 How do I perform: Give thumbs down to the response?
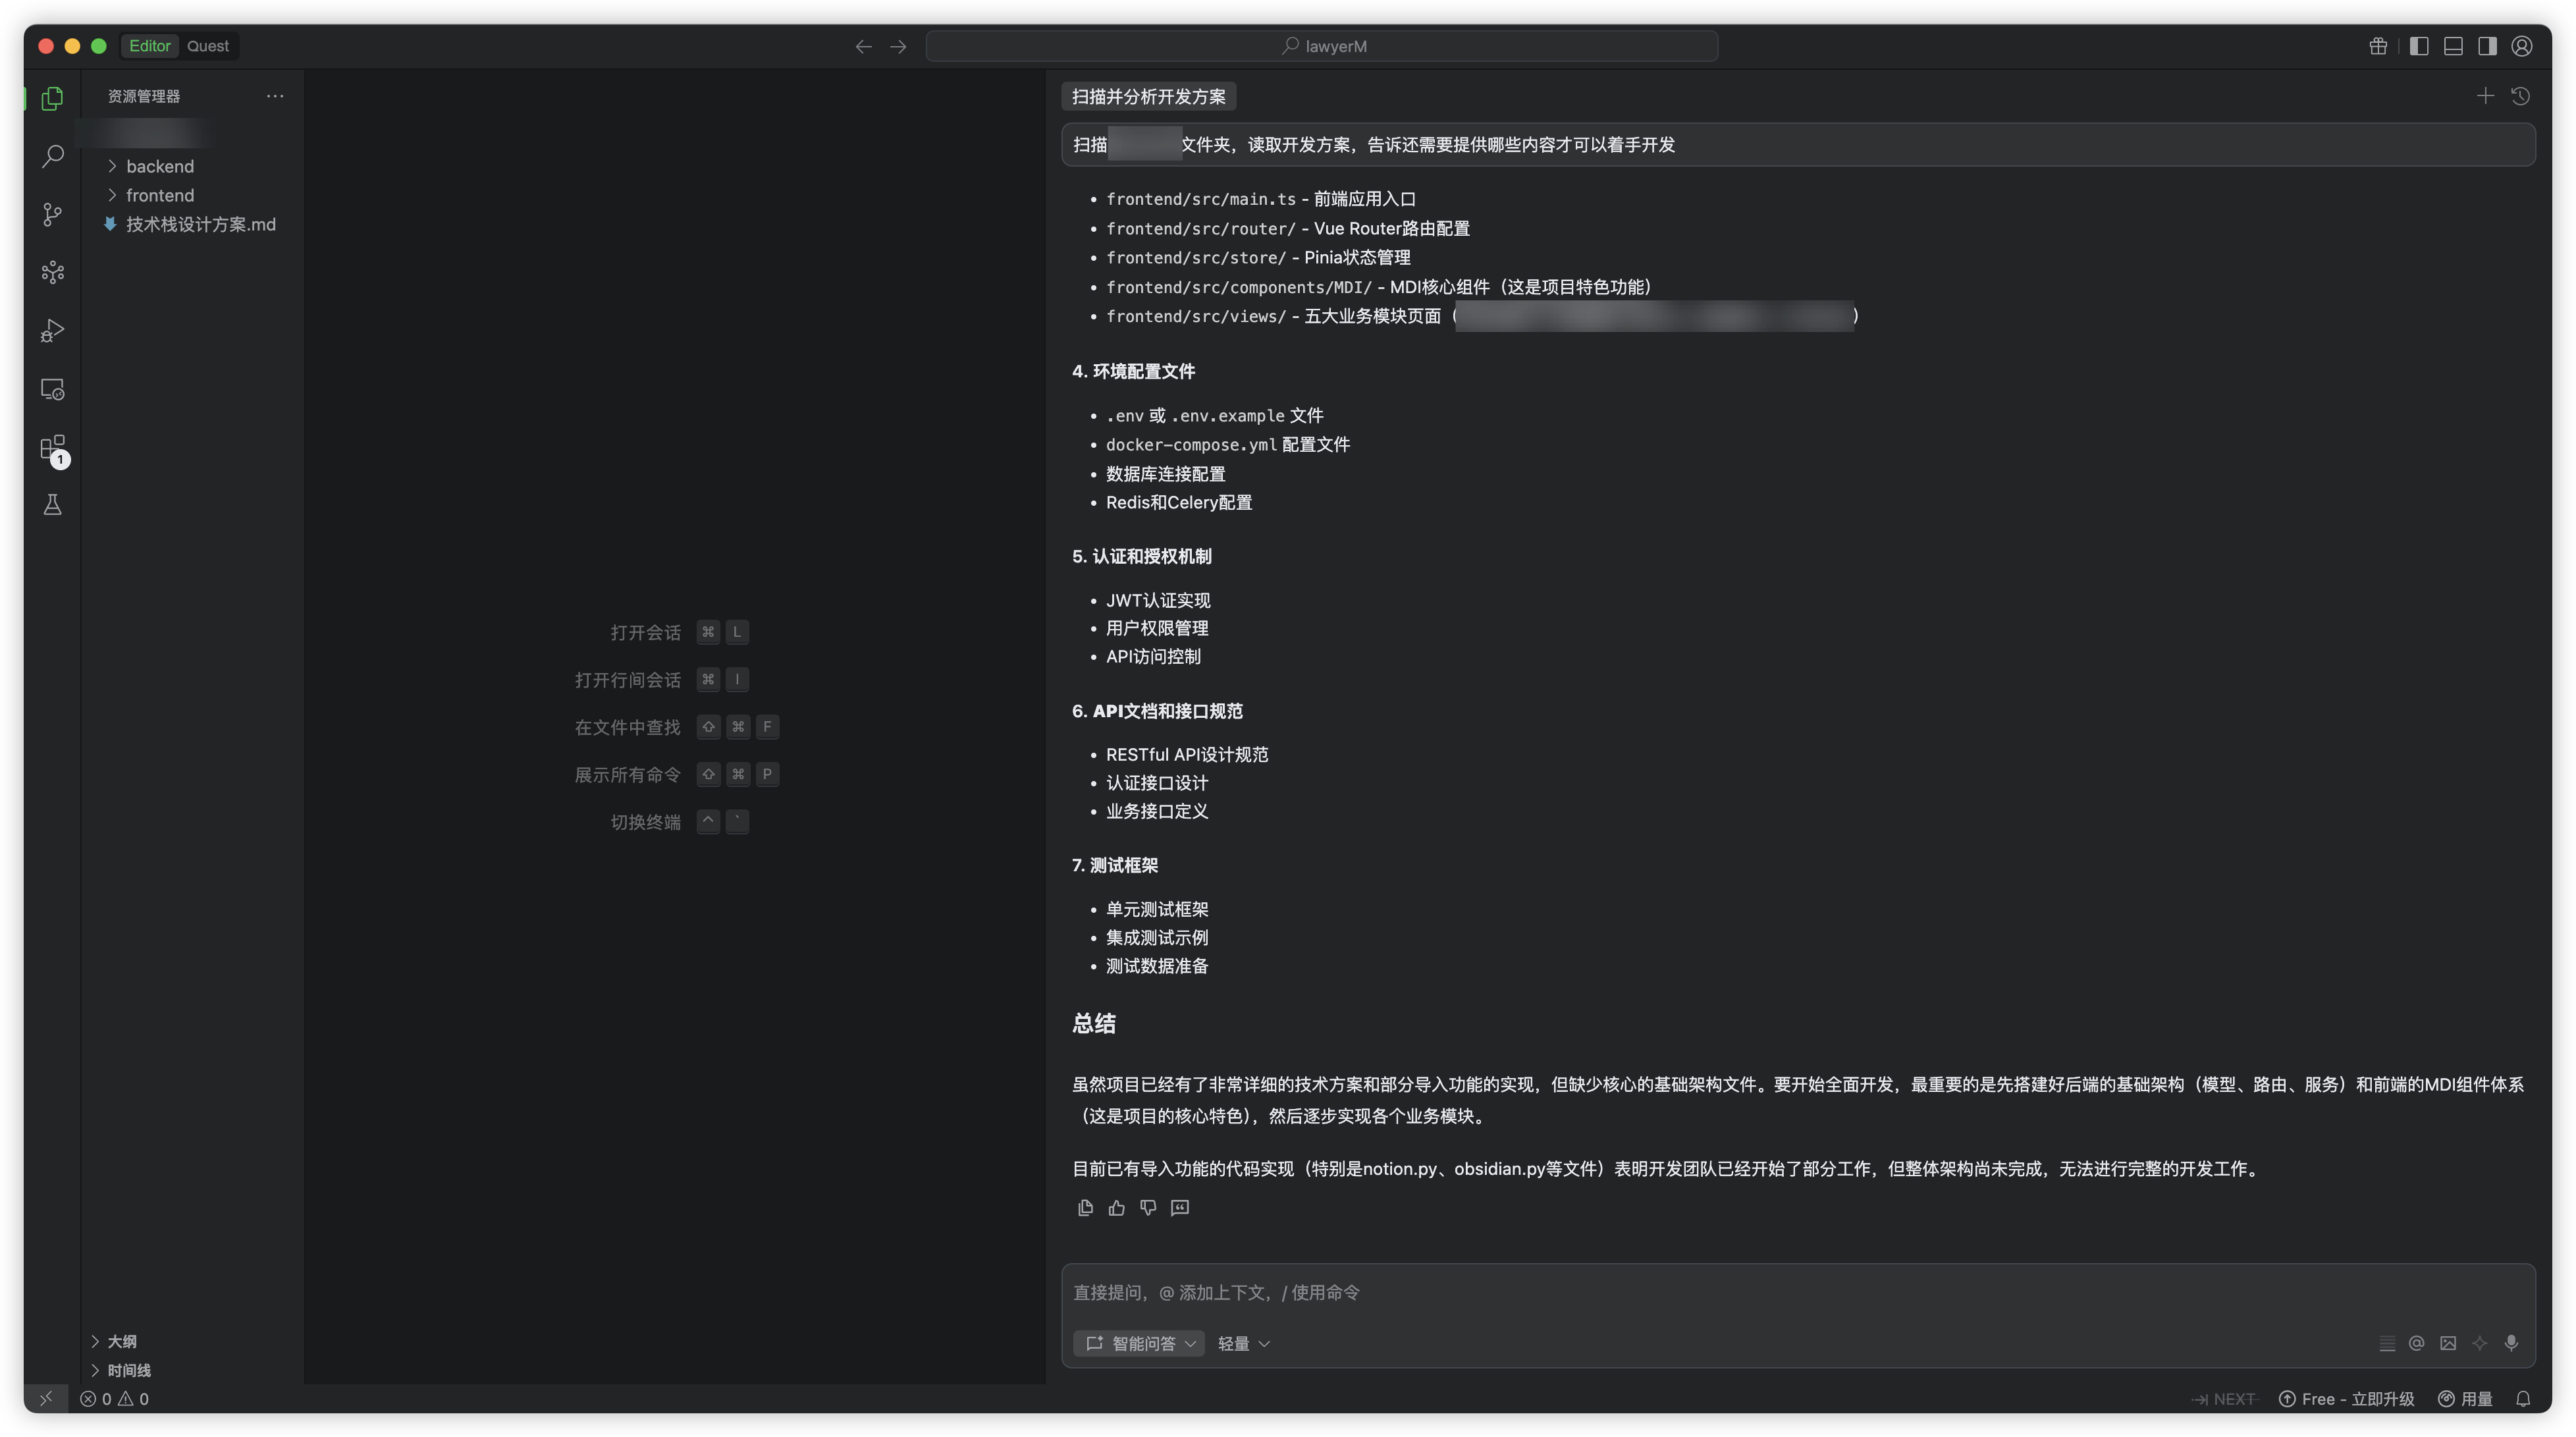tap(1148, 1207)
